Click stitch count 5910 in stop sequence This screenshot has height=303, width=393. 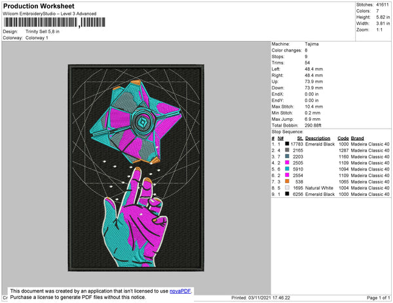298,169
